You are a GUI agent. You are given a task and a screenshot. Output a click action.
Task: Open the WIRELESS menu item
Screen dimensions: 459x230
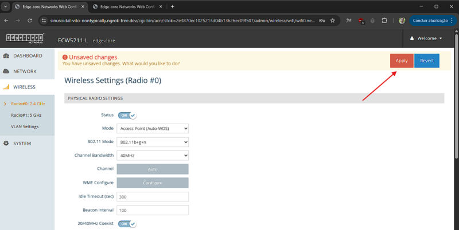[27, 87]
